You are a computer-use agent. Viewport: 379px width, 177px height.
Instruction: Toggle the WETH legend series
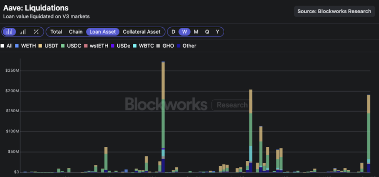pos(25,46)
